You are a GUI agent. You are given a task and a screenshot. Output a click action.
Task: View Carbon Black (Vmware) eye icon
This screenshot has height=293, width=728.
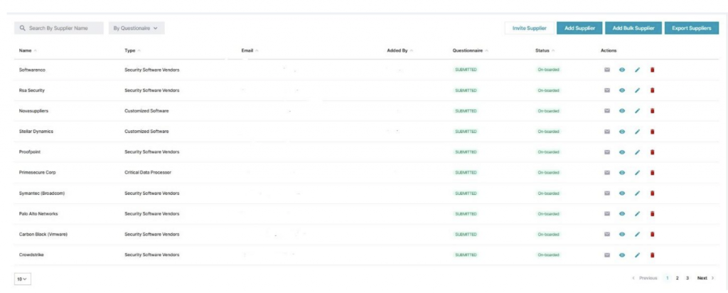pyautogui.click(x=622, y=234)
